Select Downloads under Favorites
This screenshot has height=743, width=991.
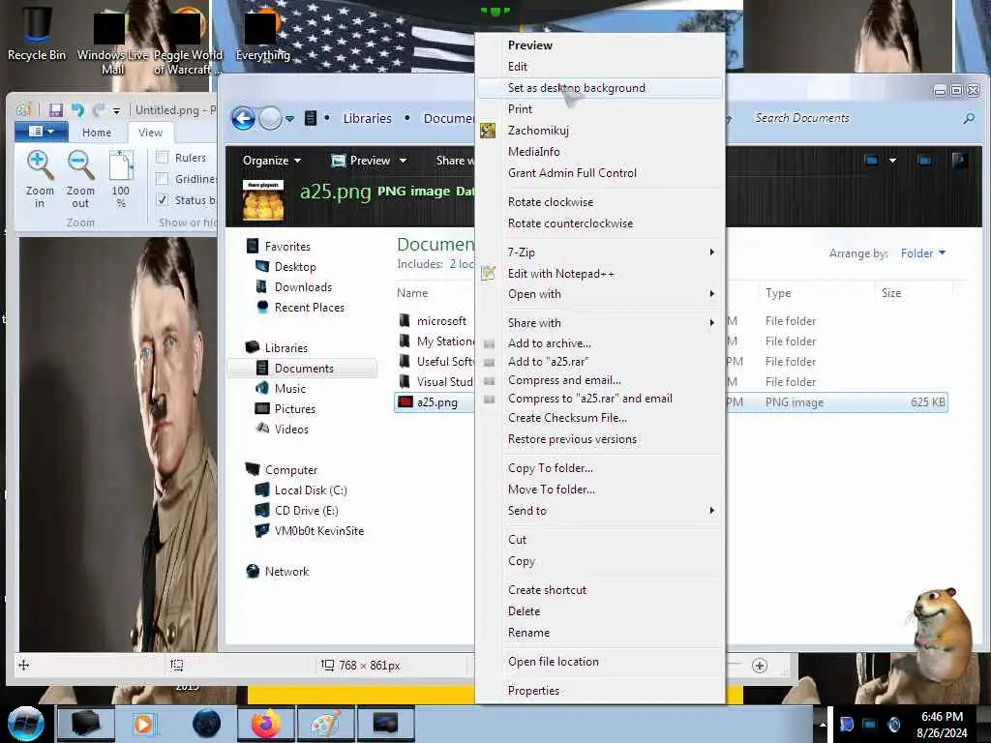[x=303, y=286]
